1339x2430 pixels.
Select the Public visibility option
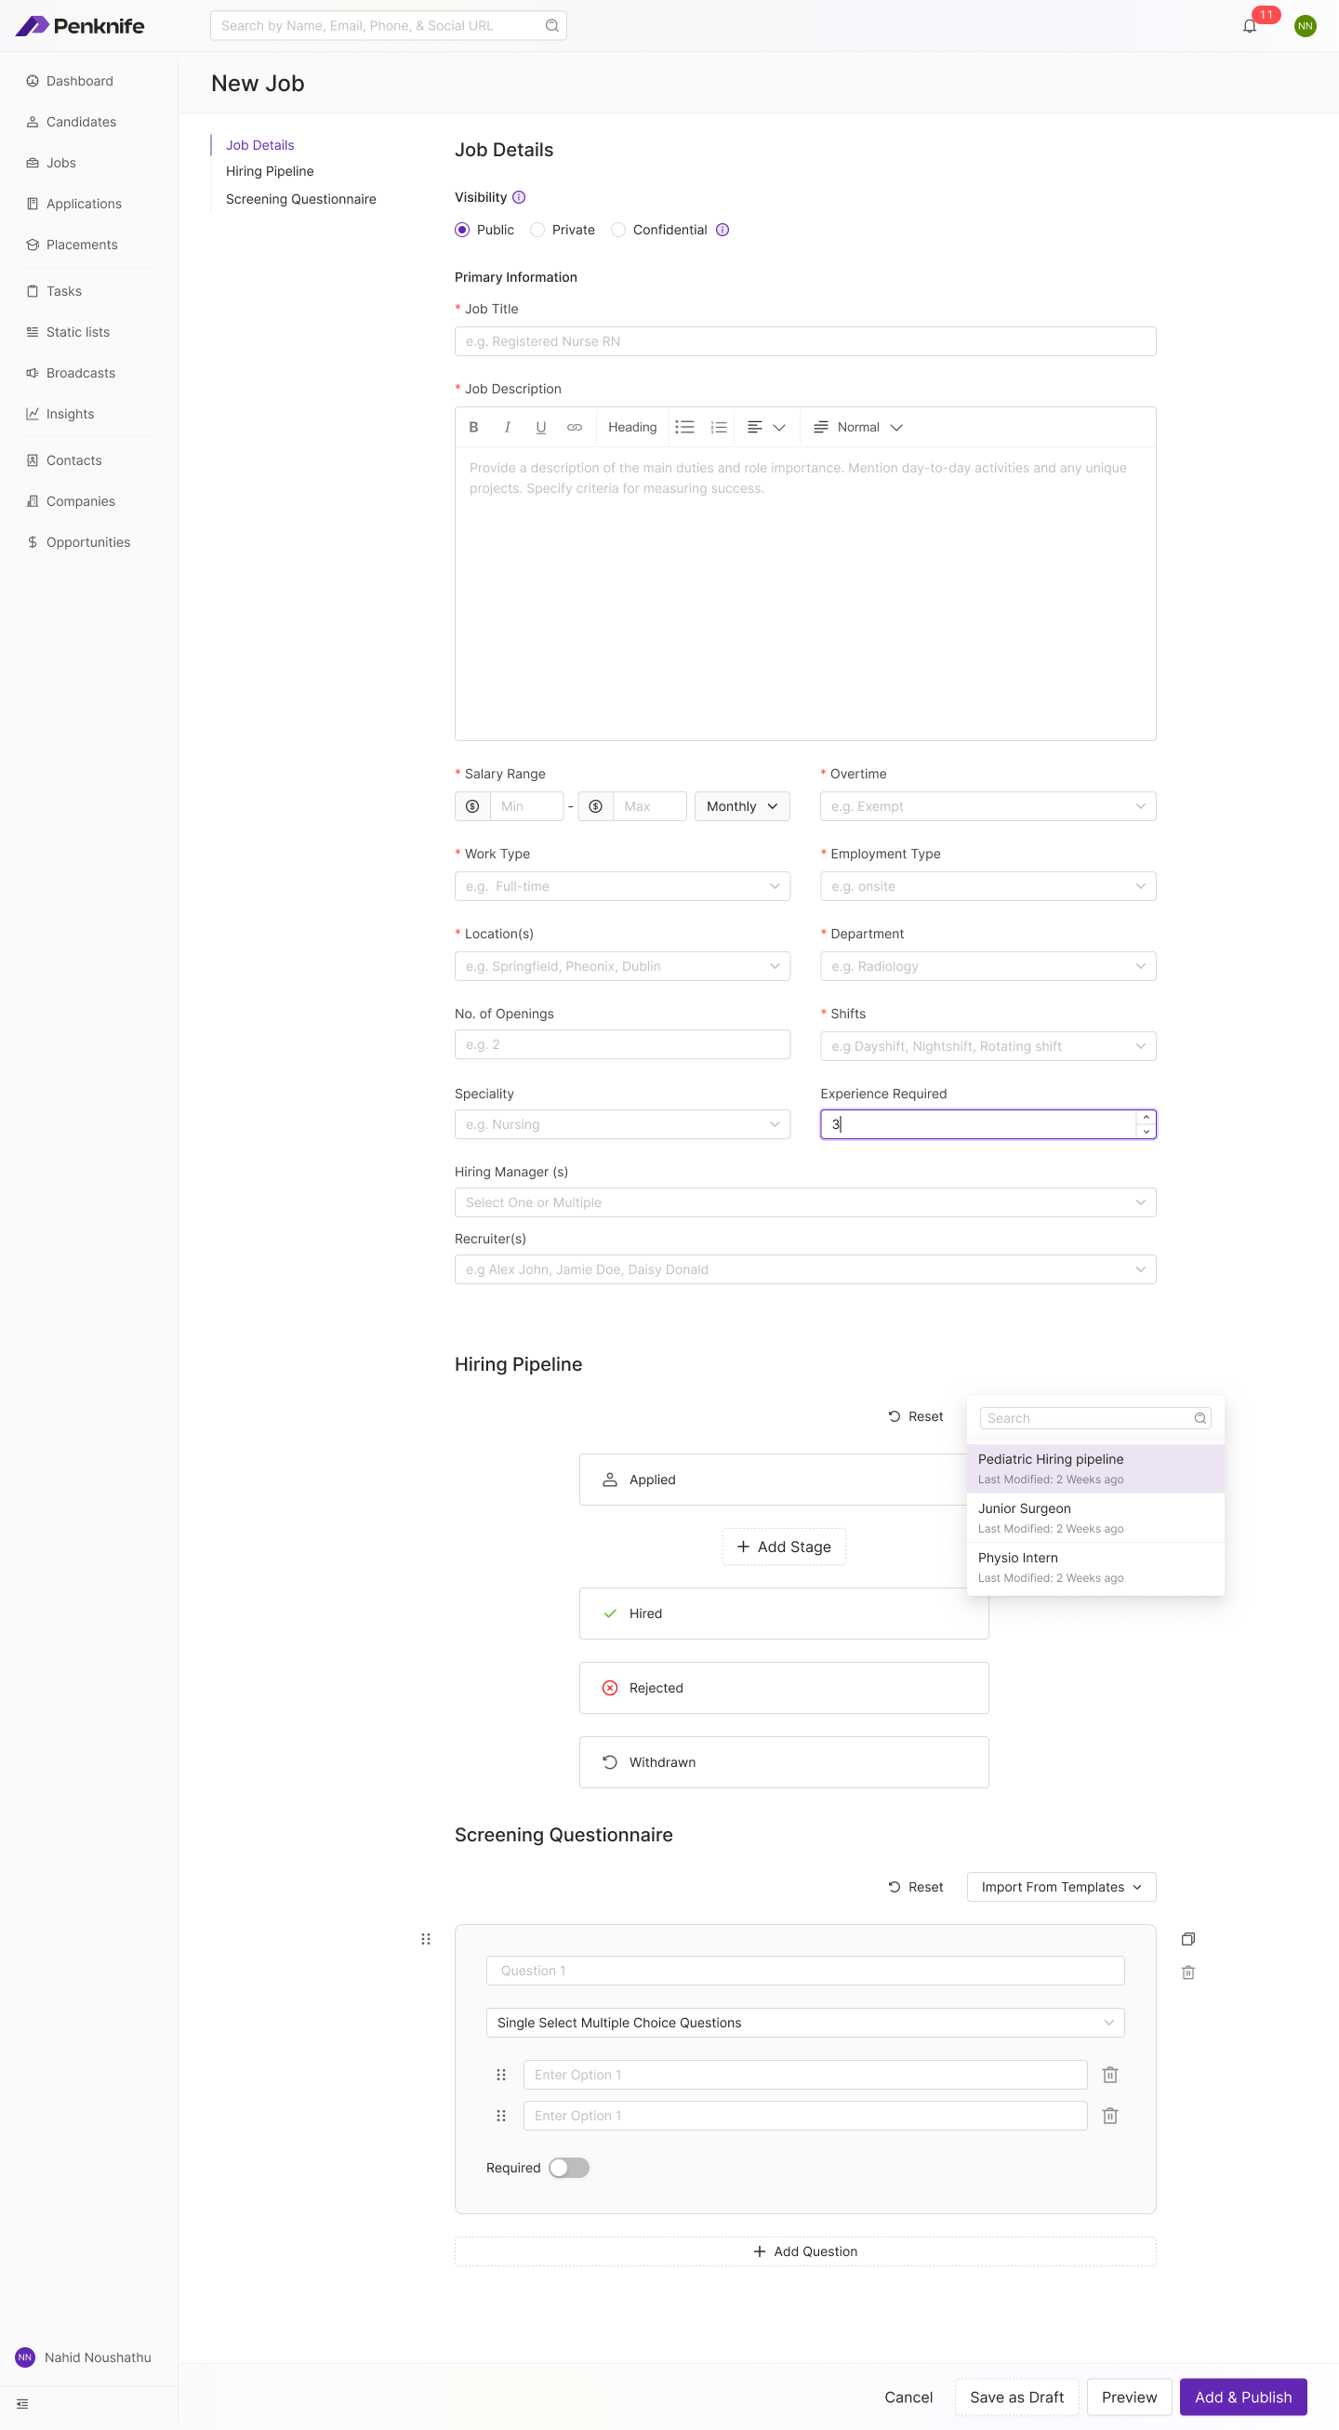(x=484, y=231)
